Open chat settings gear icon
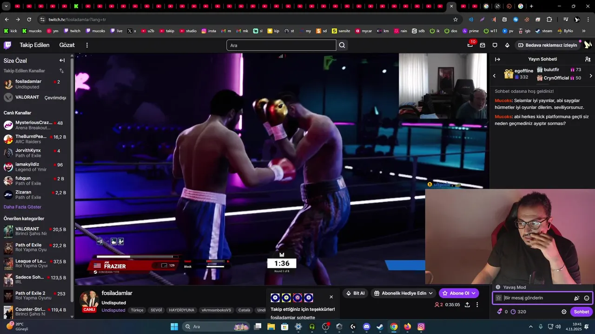The image size is (595, 334). pos(564,312)
